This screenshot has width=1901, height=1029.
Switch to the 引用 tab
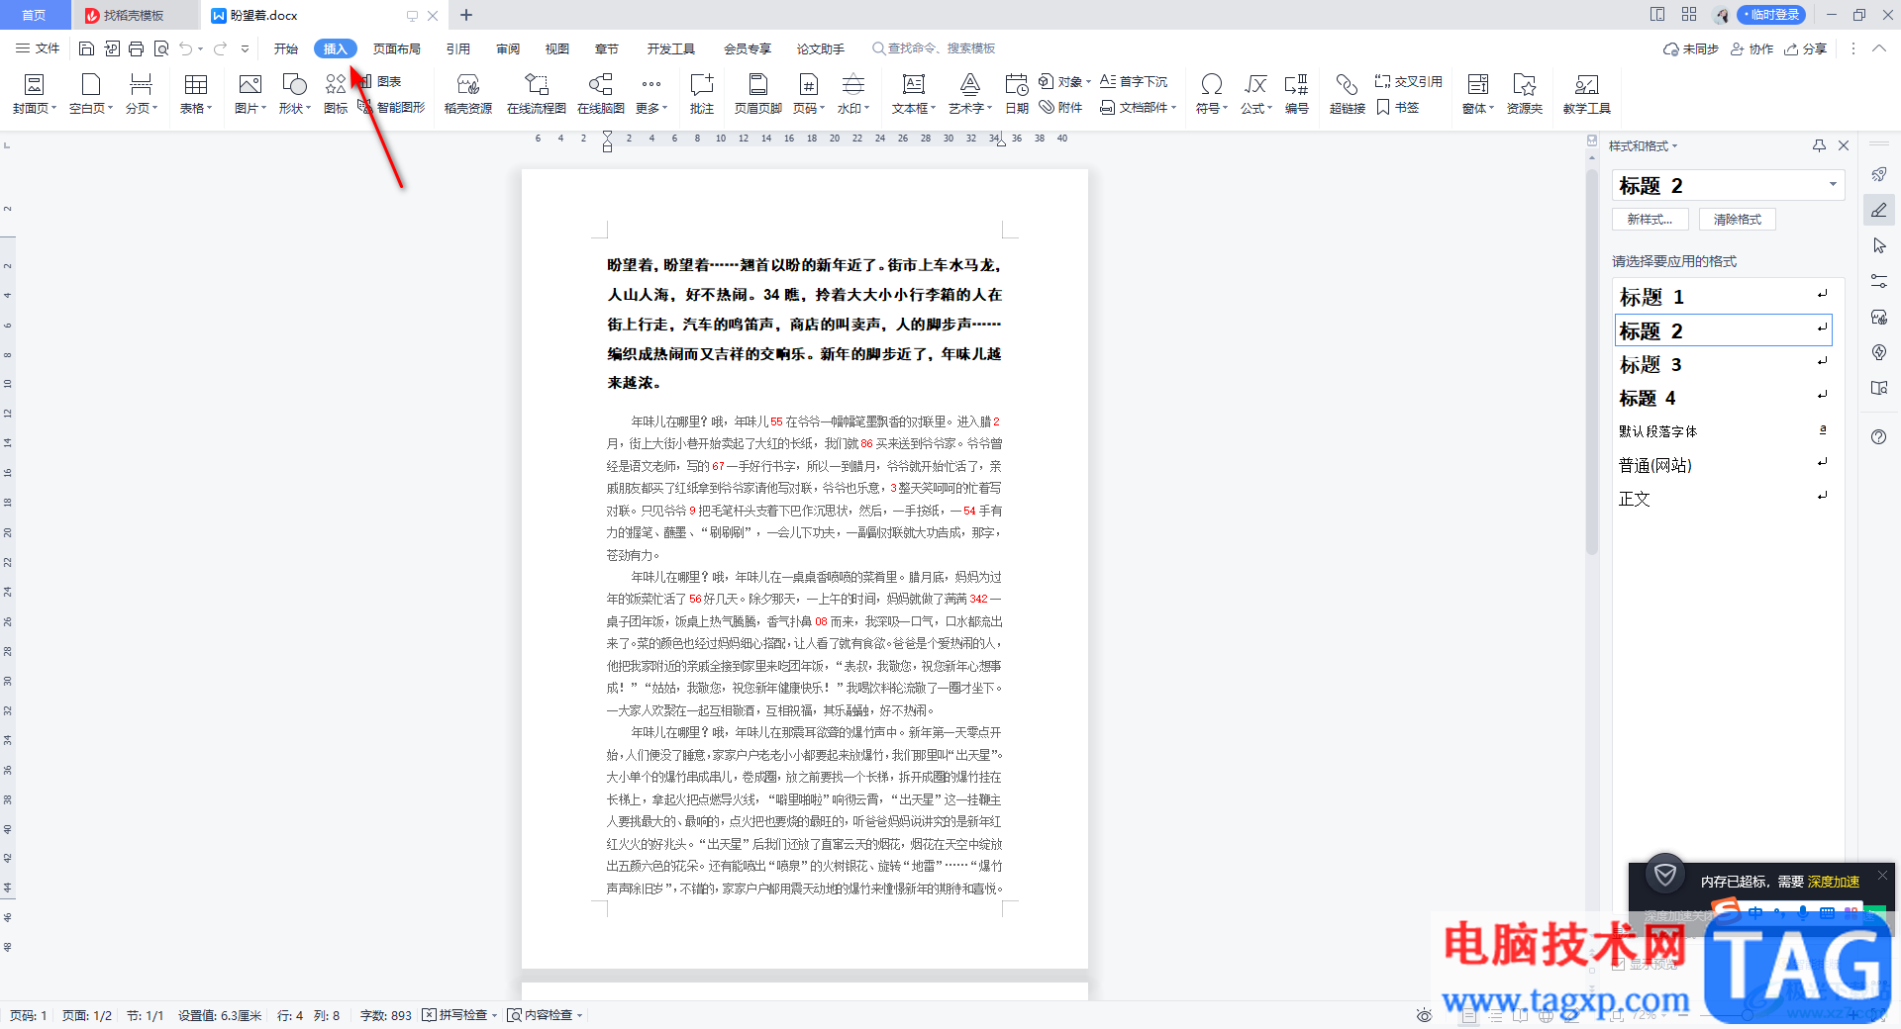click(458, 48)
